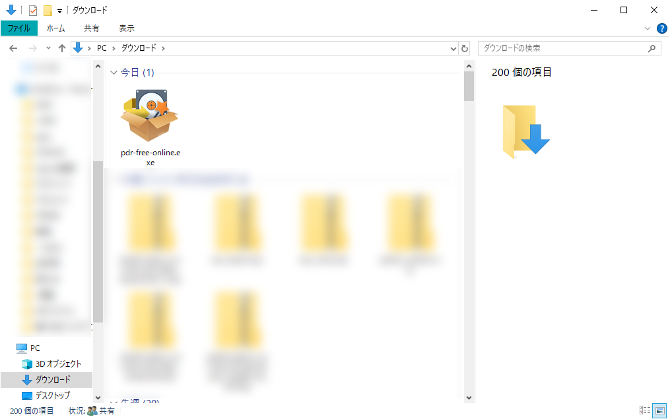Go back with the left arrow button
This screenshot has width=670, height=419.
click(13, 48)
